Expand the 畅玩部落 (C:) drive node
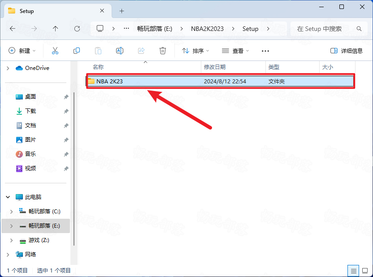373x277 pixels. pyautogui.click(x=11, y=212)
